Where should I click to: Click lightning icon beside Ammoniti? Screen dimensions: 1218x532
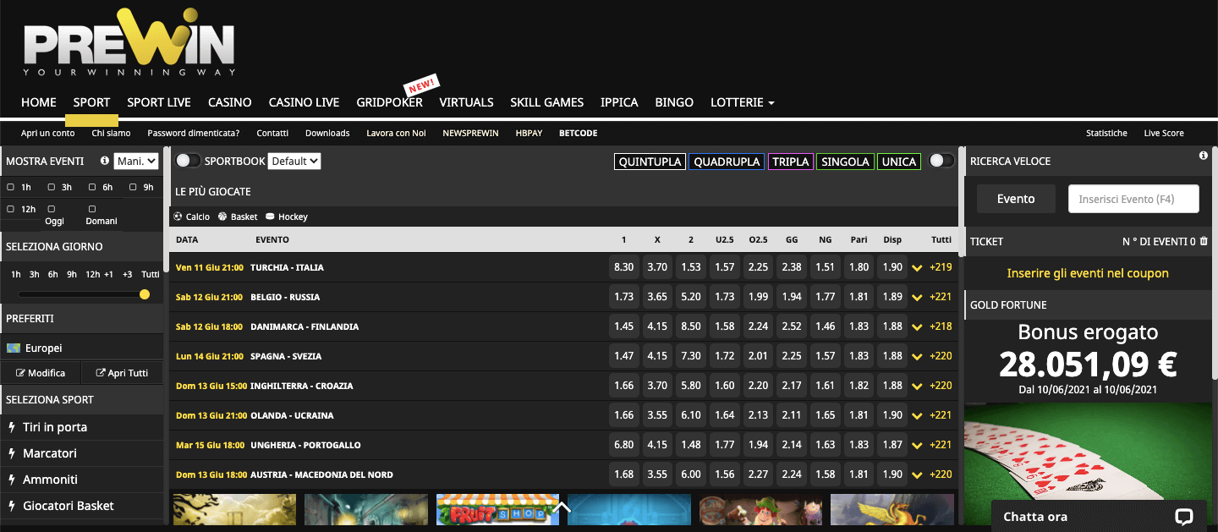click(x=12, y=480)
